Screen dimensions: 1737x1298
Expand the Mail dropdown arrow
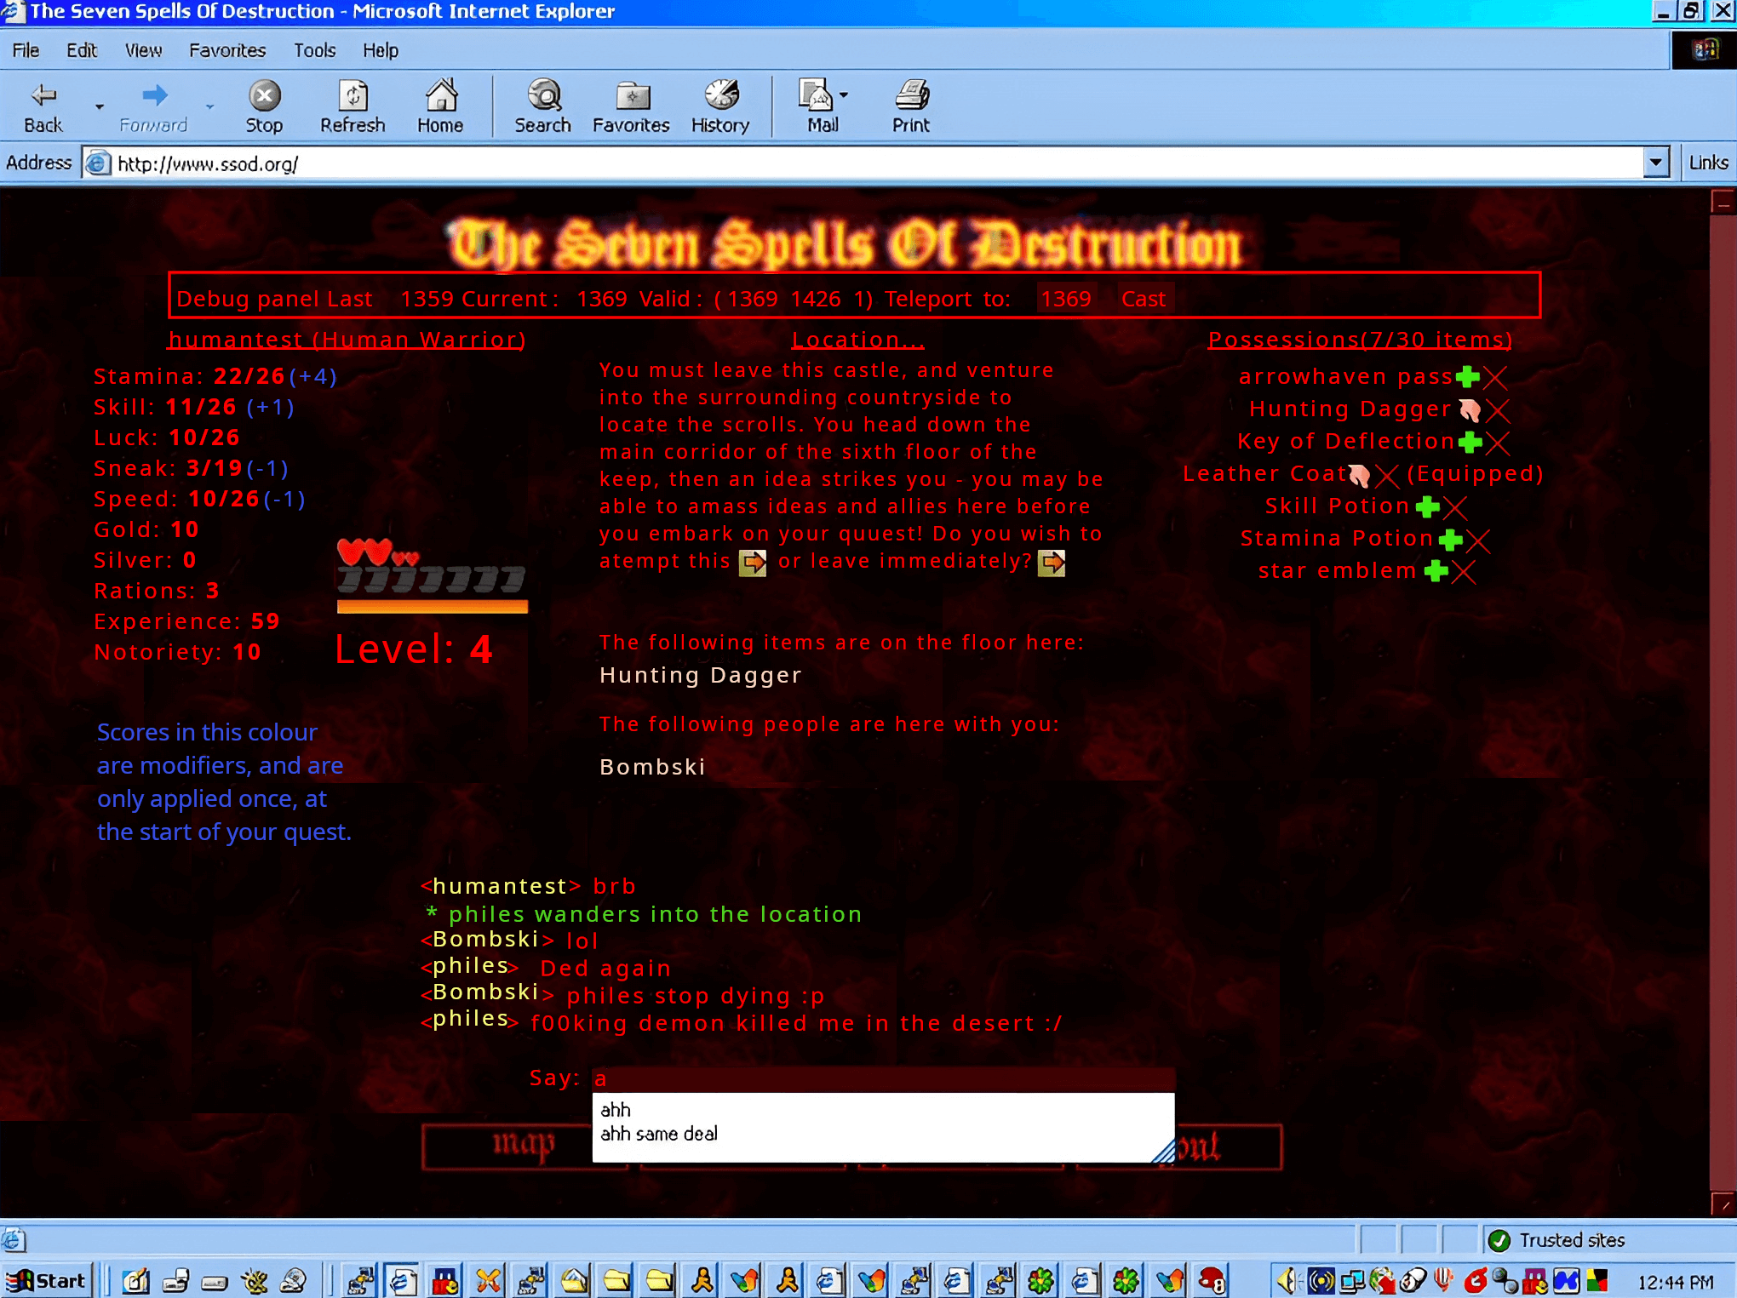pos(844,95)
